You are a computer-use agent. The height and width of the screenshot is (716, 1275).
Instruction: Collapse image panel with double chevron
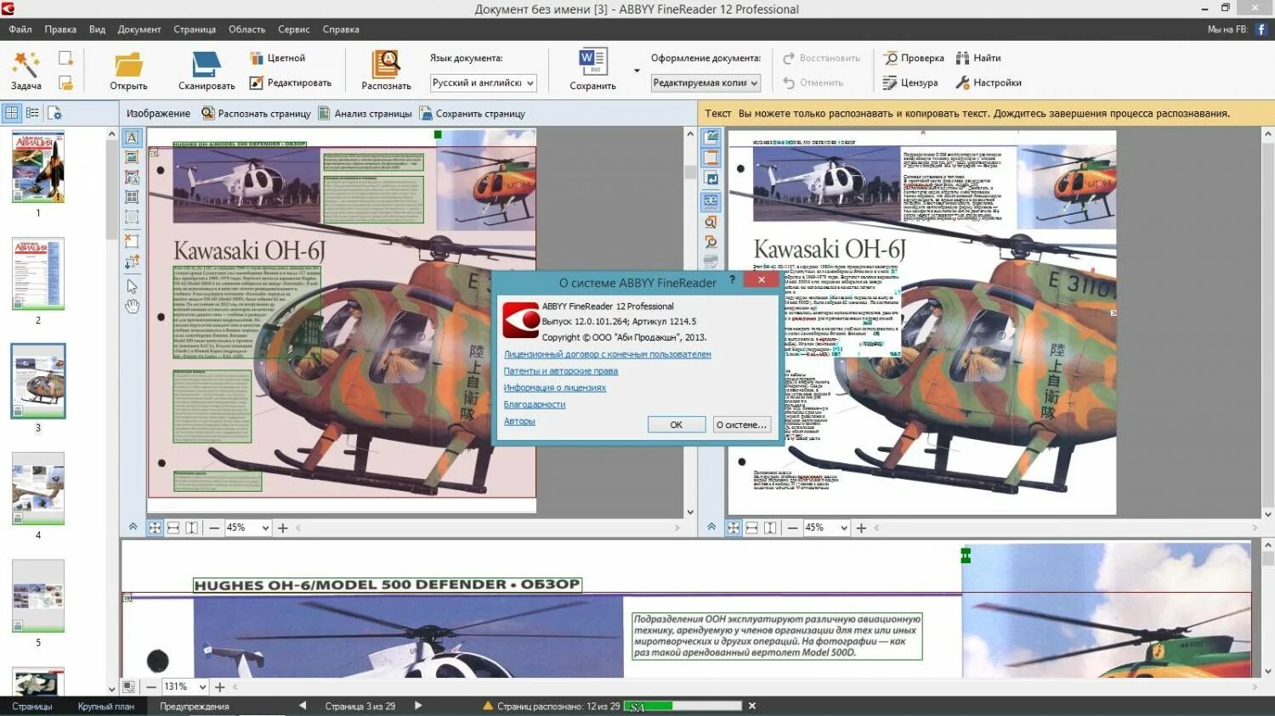pyautogui.click(x=133, y=527)
